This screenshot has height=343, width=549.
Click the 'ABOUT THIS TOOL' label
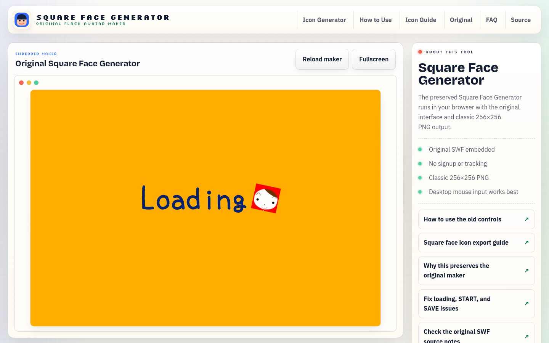click(x=449, y=52)
